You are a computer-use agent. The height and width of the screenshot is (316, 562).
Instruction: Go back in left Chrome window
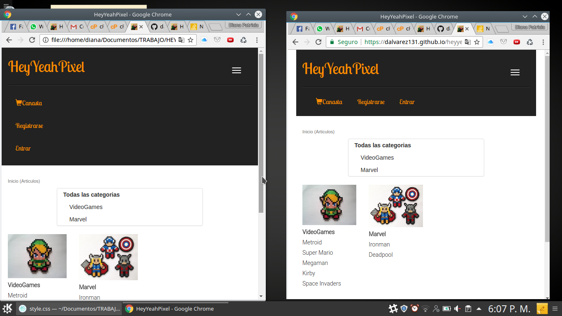click(x=9, y=40)
